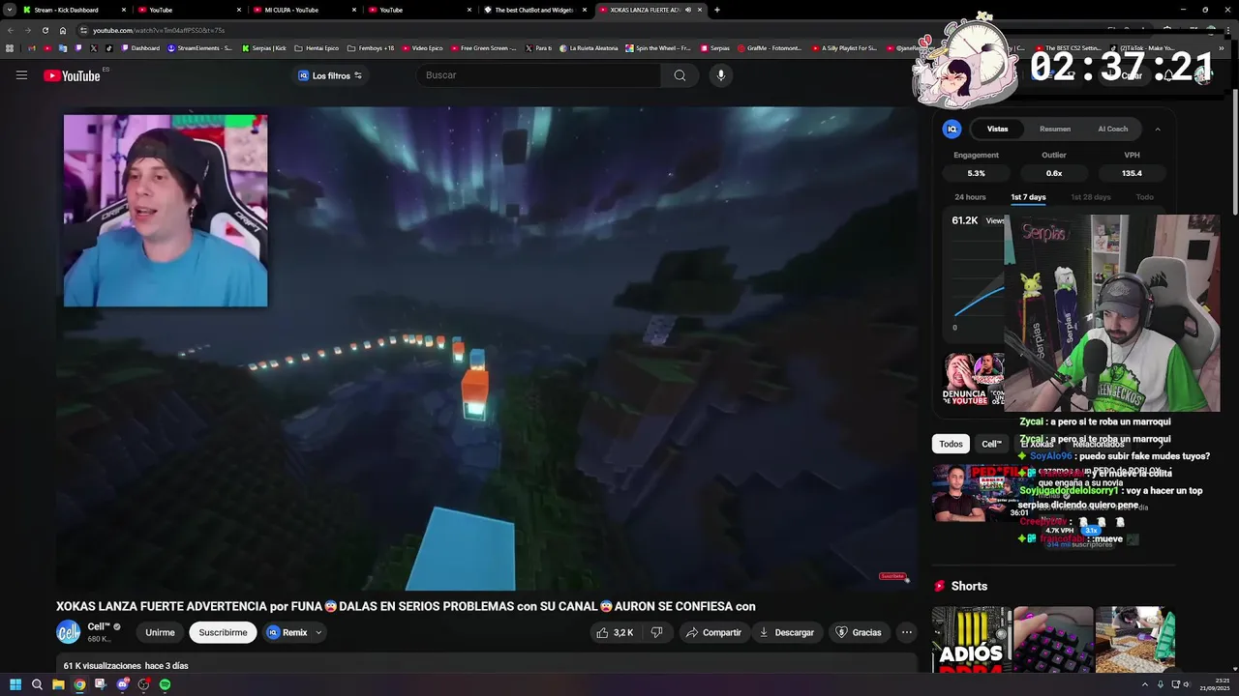The width and height of the screenshot is (1239, 696).
Task: Subscribe with the Suscribirme button
Action: point(223,632)
